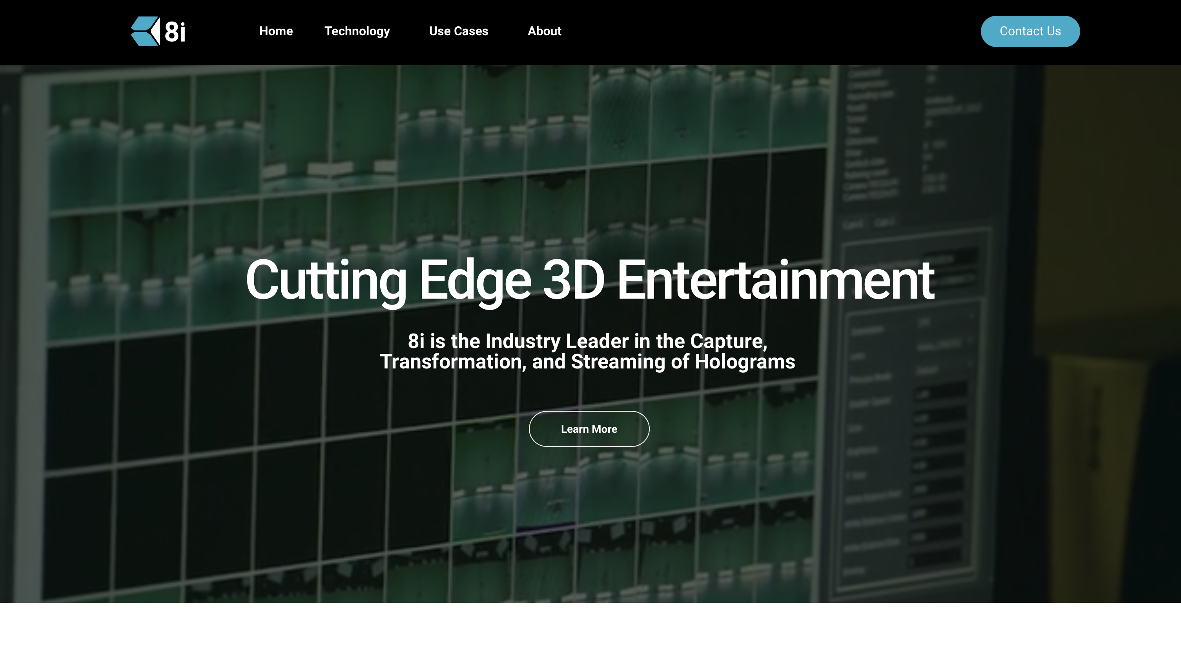Click the word "Transformation" in the subheading
1181x671 pixels.
(x=452, y=362)
